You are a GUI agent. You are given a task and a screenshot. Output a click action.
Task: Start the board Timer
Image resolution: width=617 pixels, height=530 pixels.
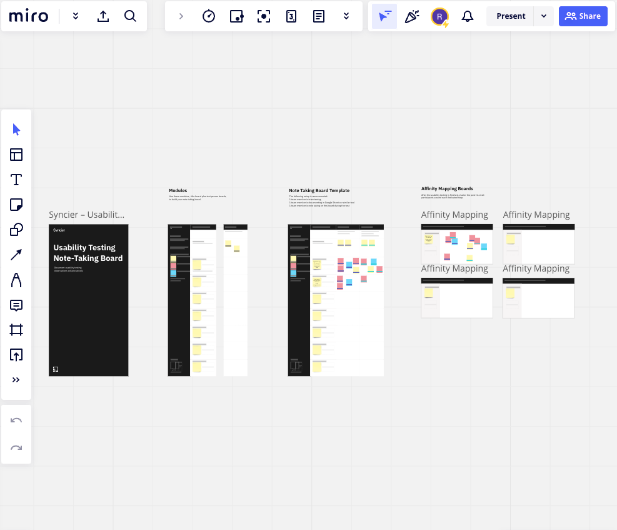pyautogui.click(x=209, y=16)
